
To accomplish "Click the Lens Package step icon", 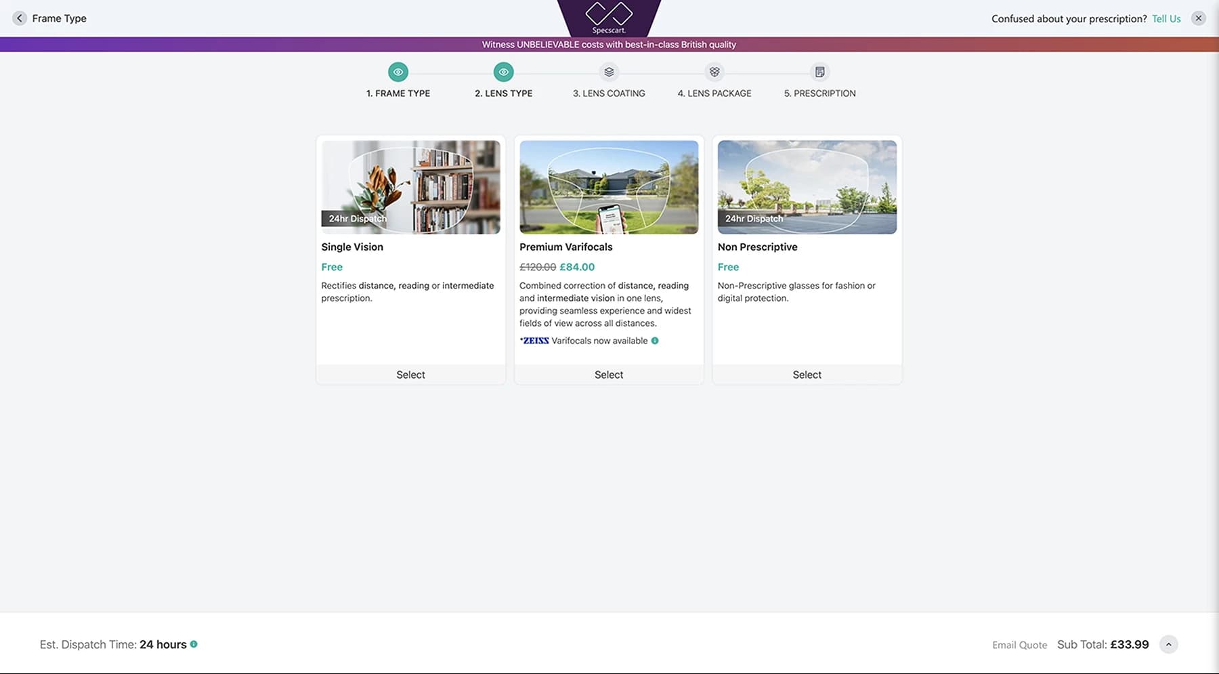I will tap(714, 72).
